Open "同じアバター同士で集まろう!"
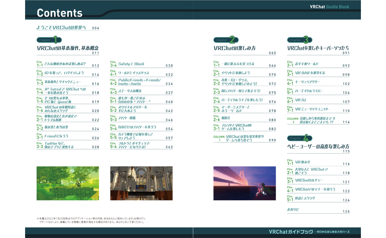This screenshot has height=238, width=386. [241, 91]
